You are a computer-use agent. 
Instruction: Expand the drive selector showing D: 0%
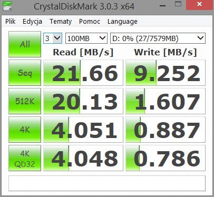click(158, 38)
